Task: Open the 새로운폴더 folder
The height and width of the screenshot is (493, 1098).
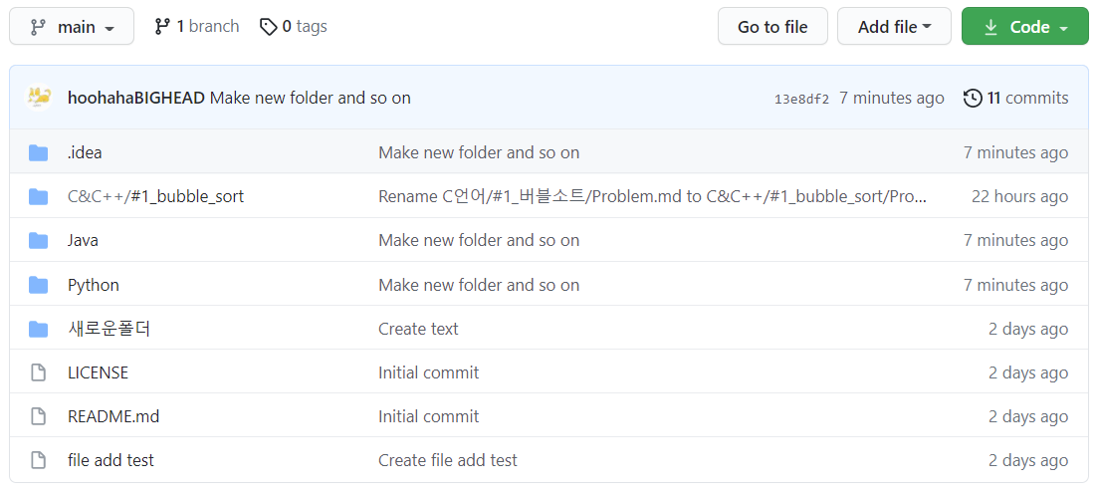Action: pos(110,329)
